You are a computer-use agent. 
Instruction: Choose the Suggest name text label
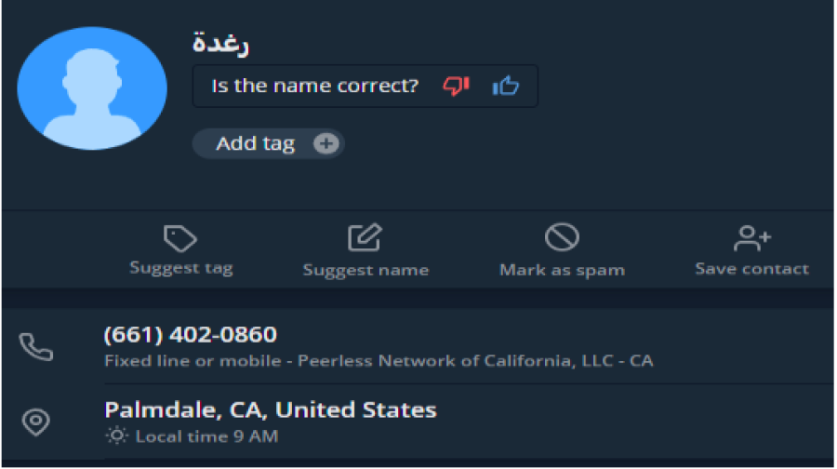[x=365, y=271]
